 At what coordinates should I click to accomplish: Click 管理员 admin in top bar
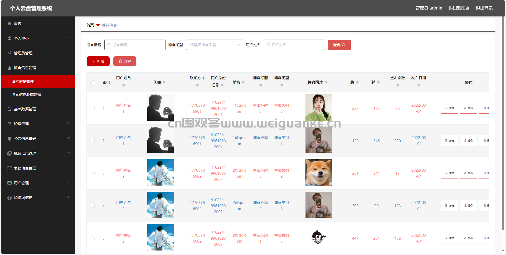[x=429, y=8]
